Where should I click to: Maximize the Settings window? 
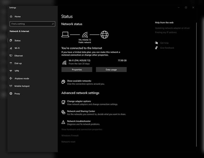pyautogui.click(x=186, y=8)
